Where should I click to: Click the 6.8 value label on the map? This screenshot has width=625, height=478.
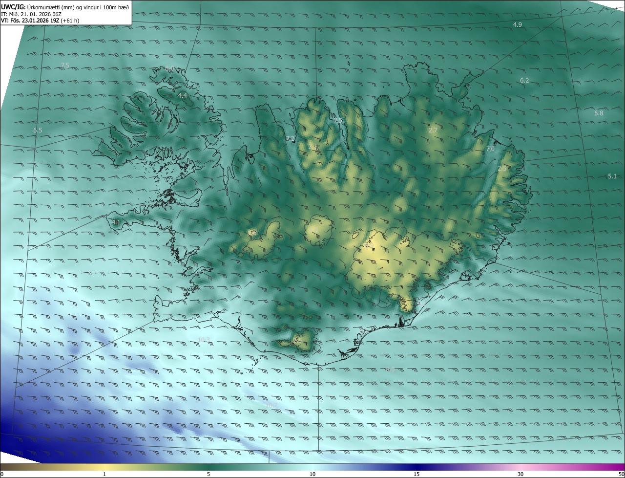coord(599,113)
